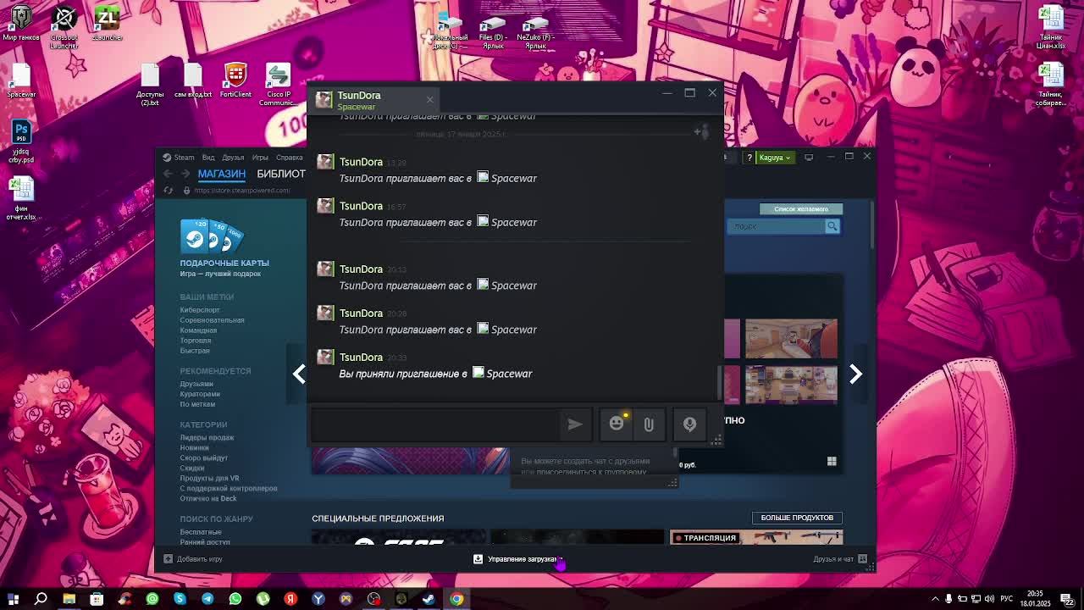Attach a file using the paperclip icon
The width and height of the screenshot is (1084, 610).
tap(649, 424)
